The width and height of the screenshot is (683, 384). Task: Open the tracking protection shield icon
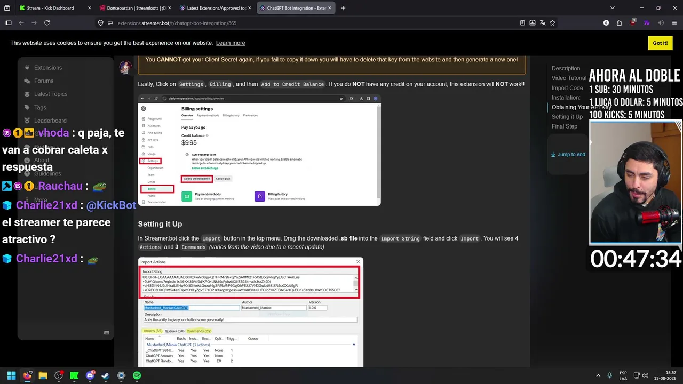pyautogui.click(x=100, y=23)
